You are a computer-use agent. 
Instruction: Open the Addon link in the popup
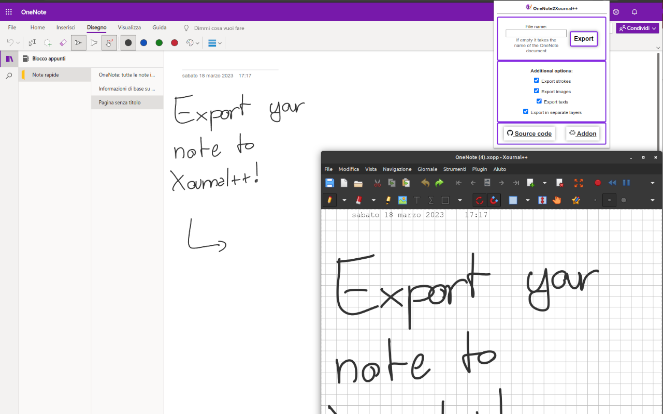(x=583, y=134)
